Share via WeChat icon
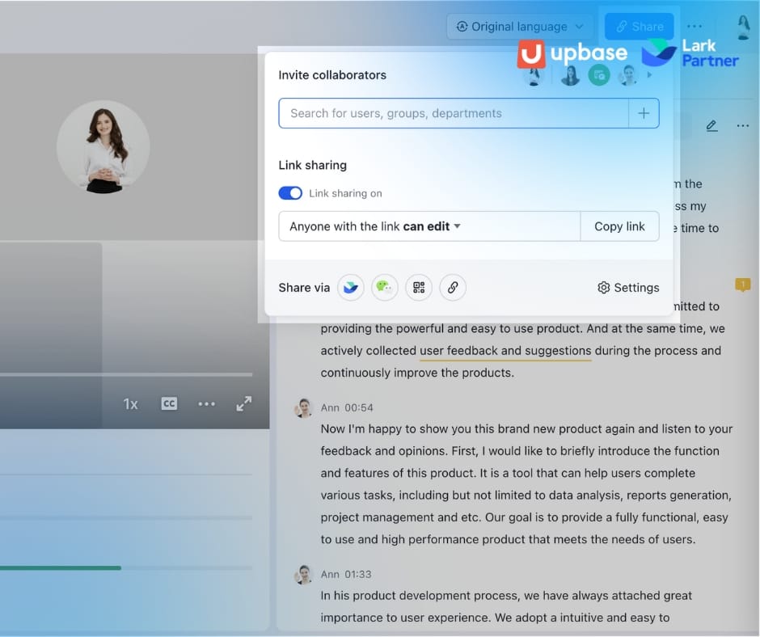The width and height of the screenshot is (760, 637). [x=384, y=287]
